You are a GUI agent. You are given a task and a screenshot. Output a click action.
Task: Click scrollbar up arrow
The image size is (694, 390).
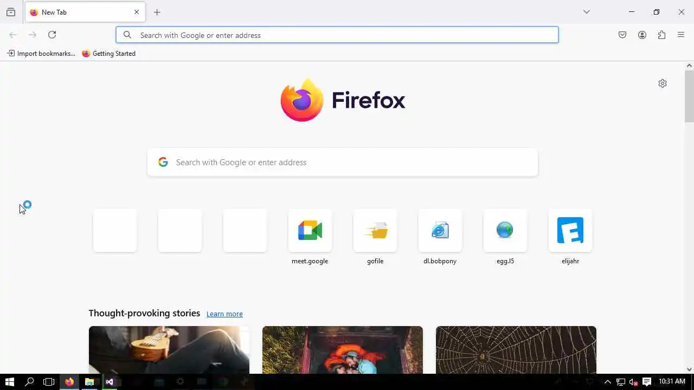coord(689,66)
